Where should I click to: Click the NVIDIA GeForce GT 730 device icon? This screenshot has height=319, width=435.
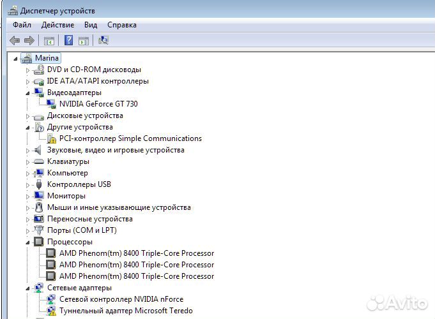point(50,104)
